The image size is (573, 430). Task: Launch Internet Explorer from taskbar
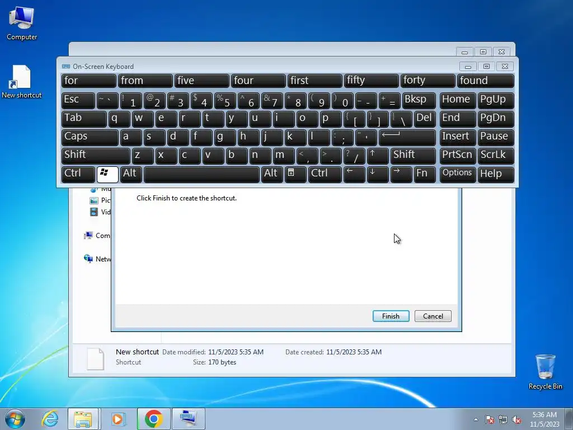50,419
